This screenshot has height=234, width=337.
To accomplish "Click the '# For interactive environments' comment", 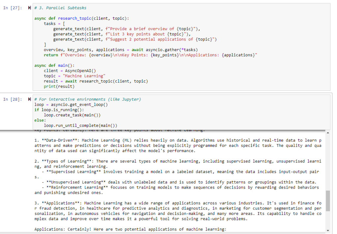I will tap(90, 99).
